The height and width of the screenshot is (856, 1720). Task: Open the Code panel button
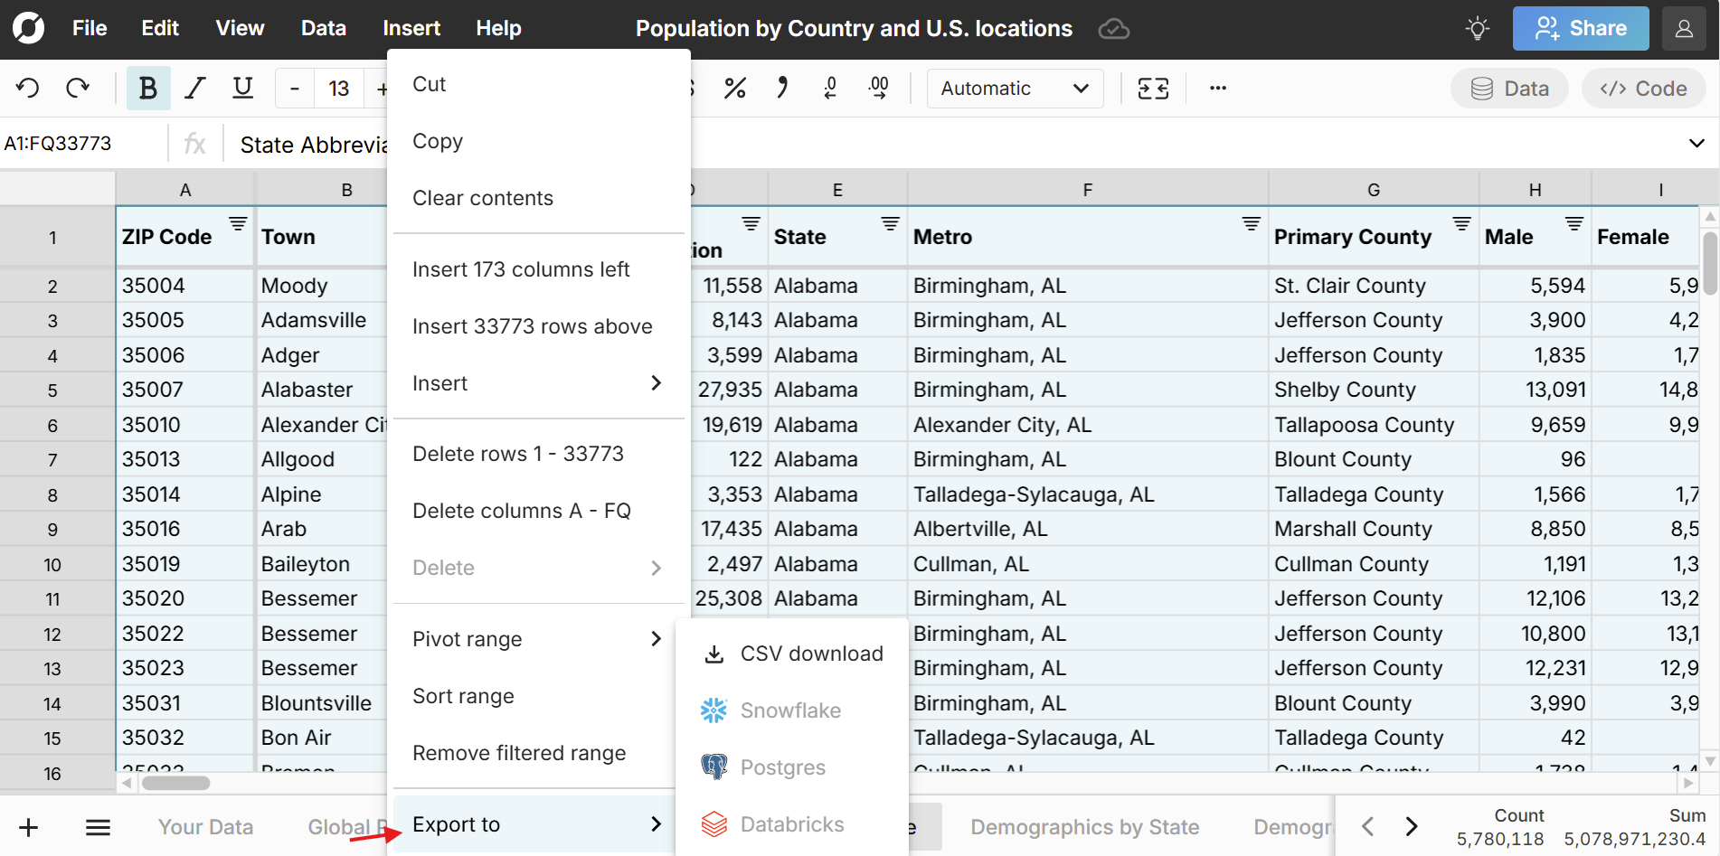pyautogui.click(x=1642, y=89)
